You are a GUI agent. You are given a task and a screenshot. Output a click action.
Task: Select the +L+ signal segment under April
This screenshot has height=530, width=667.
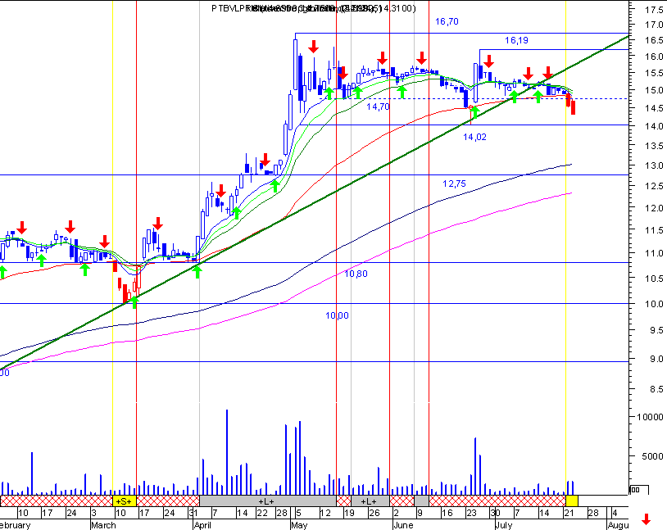(x=268, y=501)
